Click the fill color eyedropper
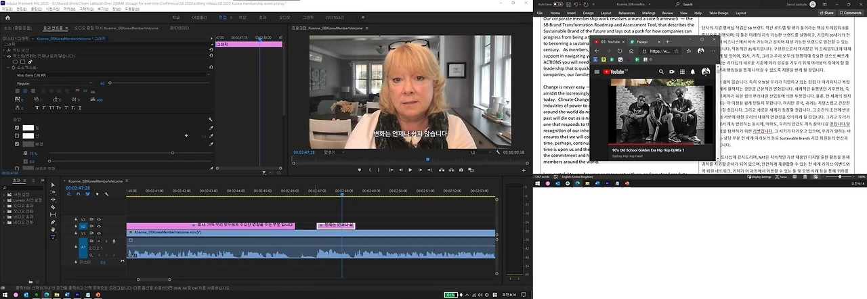The width and height of the screenshot is (867, 299). pyautogui.click(x=211, y=128)
